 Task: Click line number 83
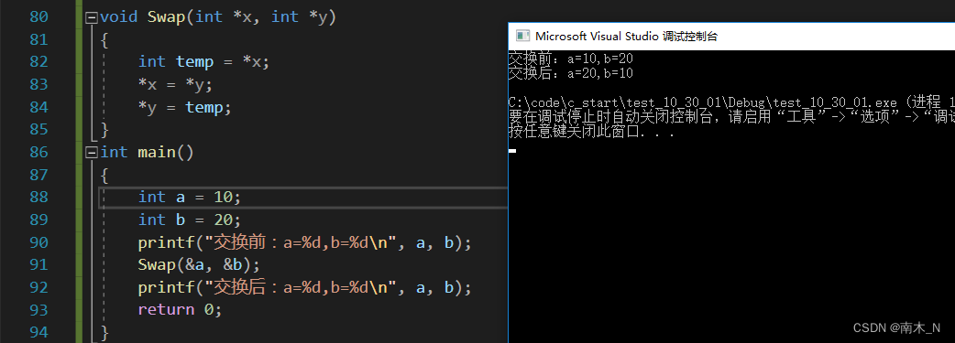coord(38,84)
